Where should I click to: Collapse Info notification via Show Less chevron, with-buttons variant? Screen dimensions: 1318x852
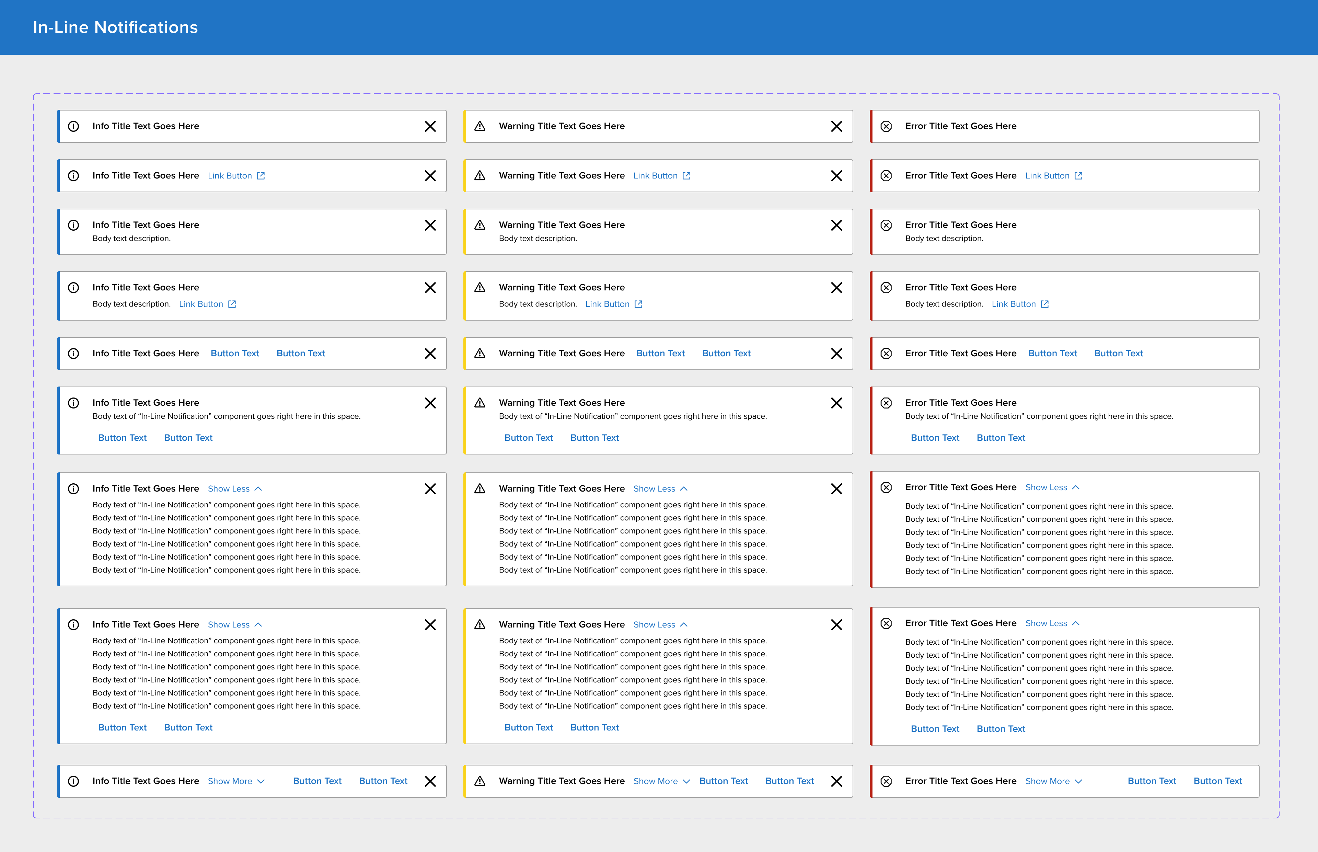tap(258, 625)
